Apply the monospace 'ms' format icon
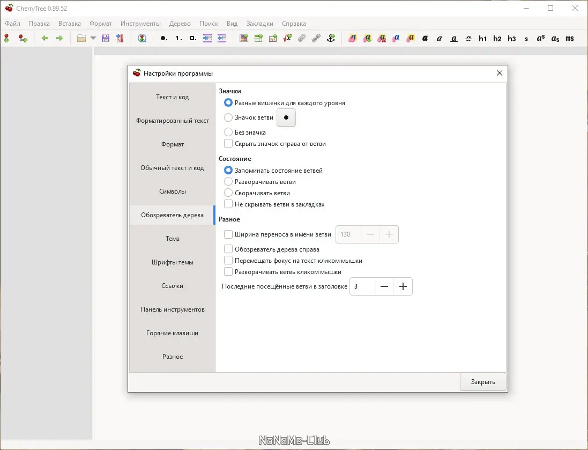 (570, 38)
